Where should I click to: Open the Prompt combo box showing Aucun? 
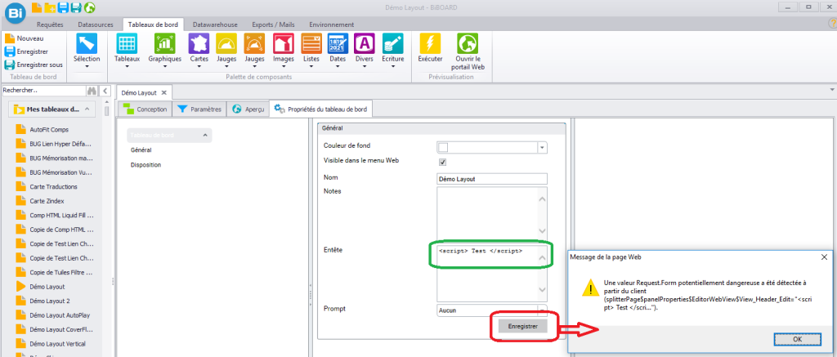492,310
